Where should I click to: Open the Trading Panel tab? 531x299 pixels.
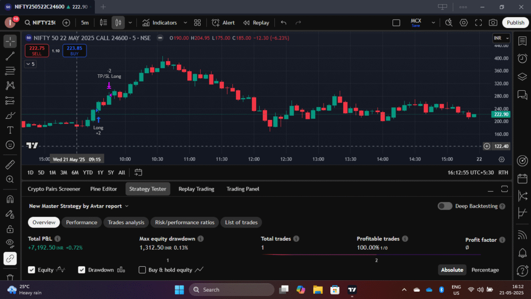pos(243,189)
